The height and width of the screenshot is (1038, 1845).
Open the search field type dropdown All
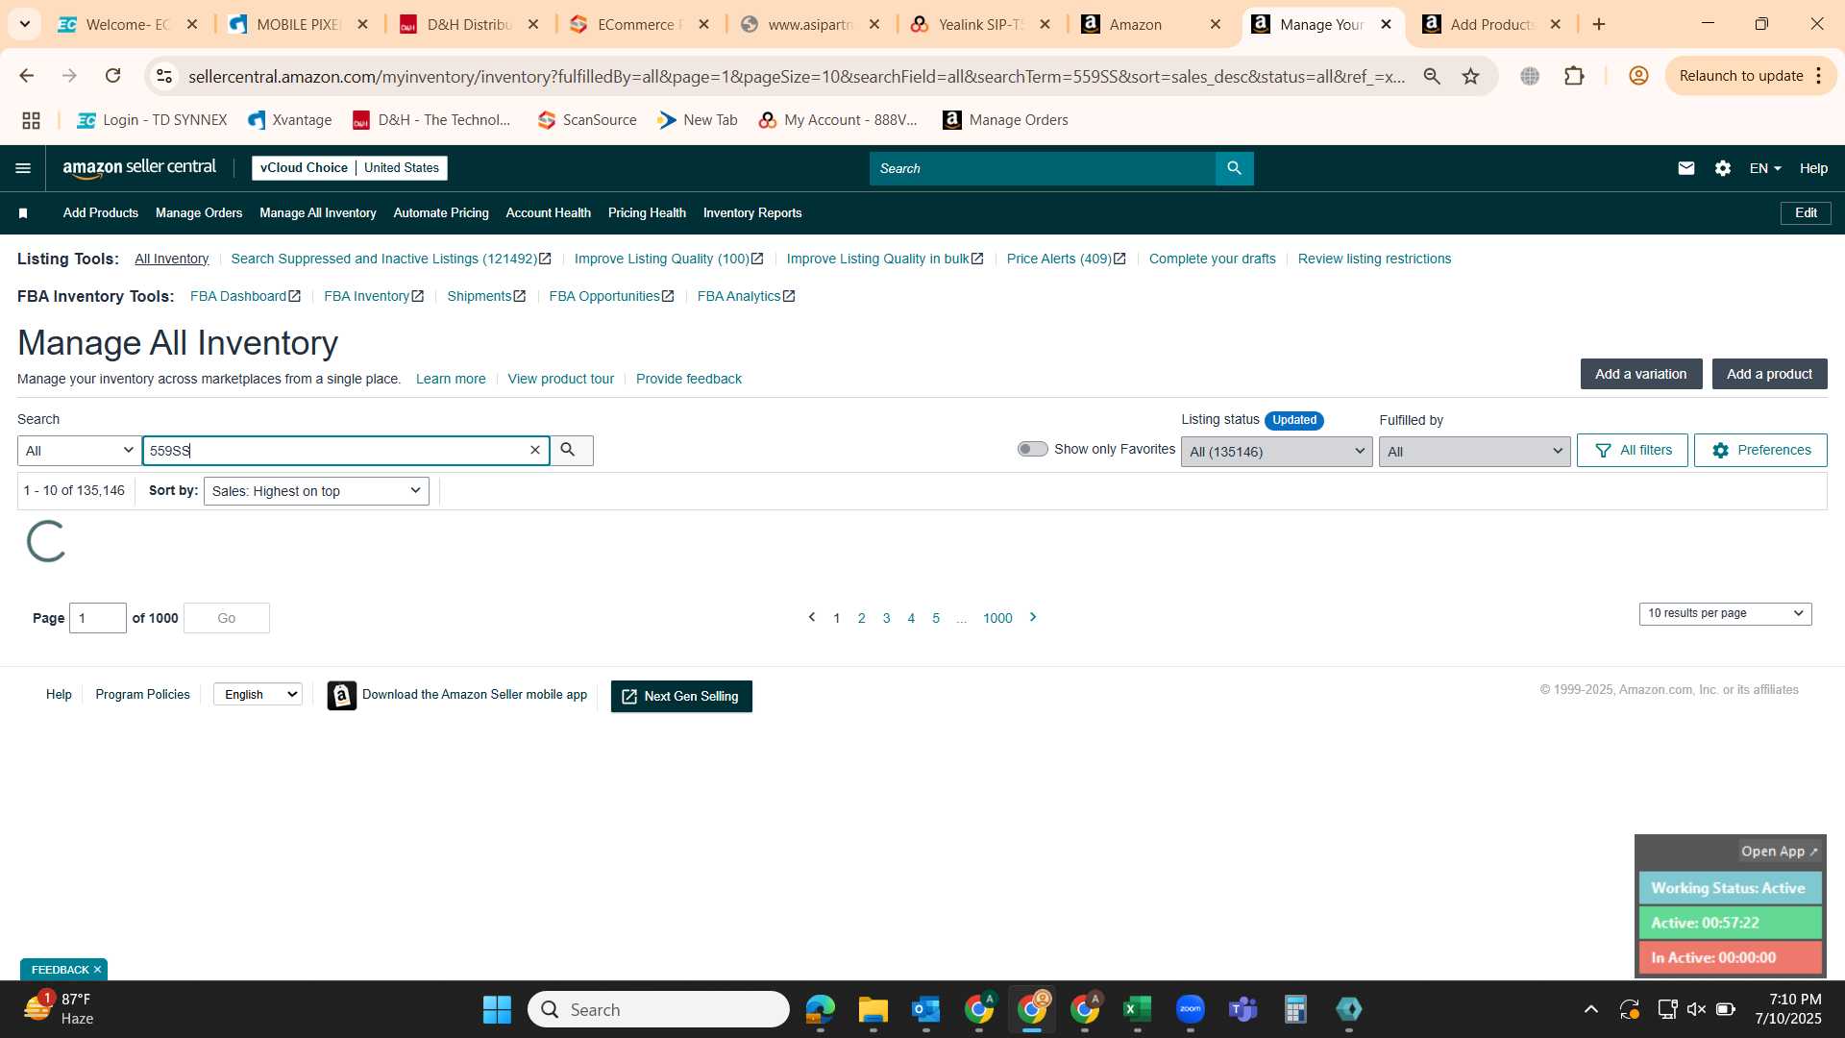[80, 451]
